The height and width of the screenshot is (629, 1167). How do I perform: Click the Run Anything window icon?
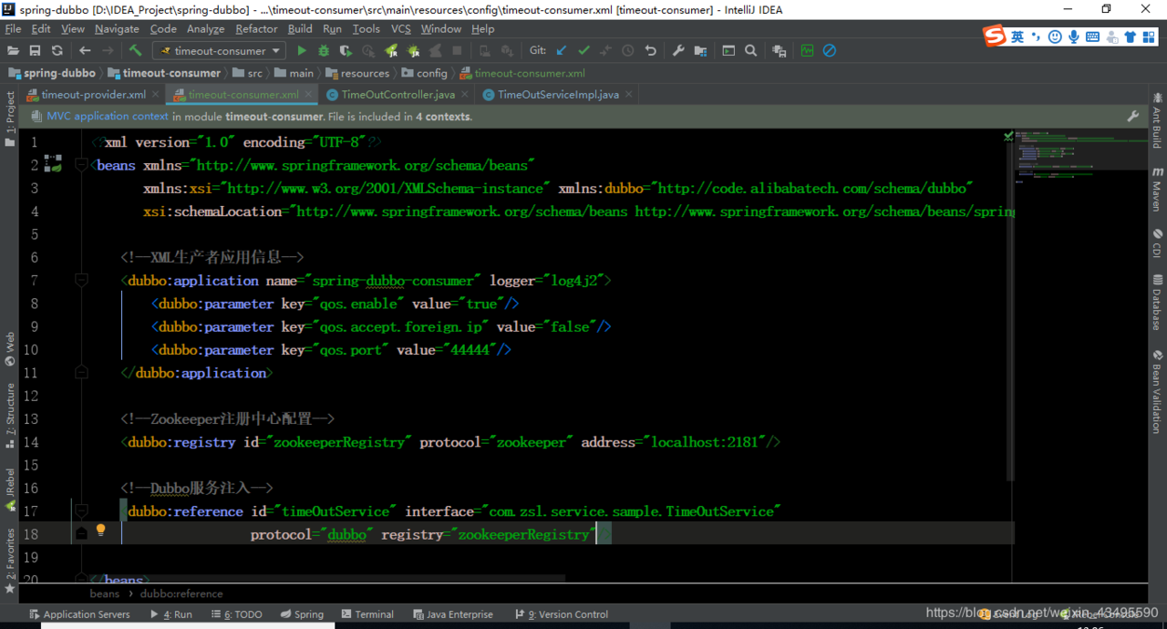(x=728, y=51)
